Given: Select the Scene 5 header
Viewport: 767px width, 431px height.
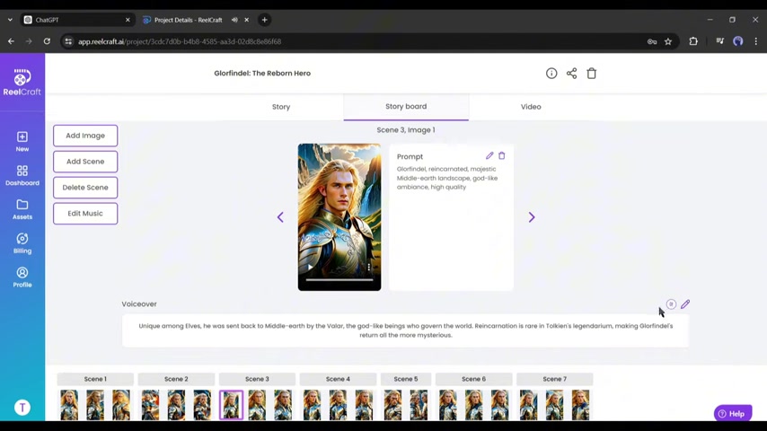Looking at the screenshot, I should point(406,379).
